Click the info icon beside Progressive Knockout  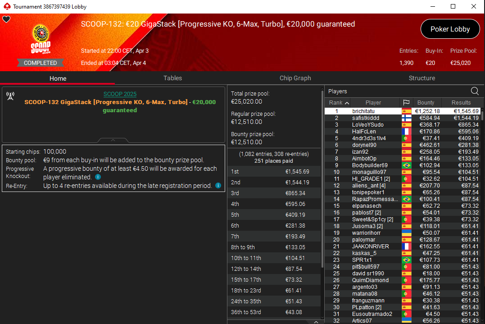click(x=98, y=177)
